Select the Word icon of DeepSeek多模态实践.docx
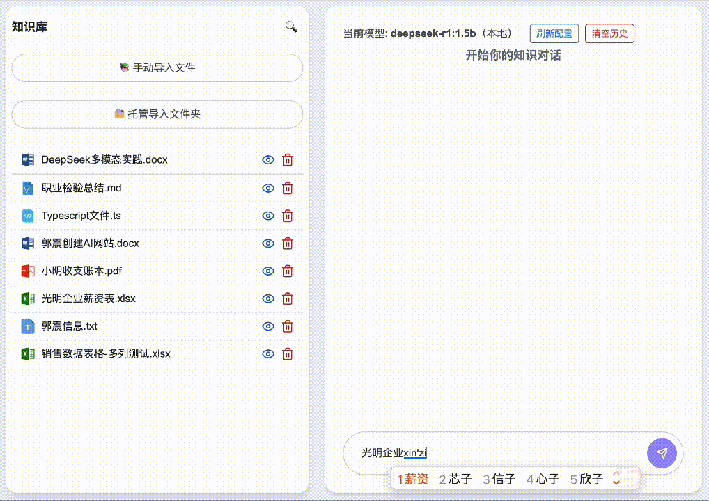 coord(27,159)
